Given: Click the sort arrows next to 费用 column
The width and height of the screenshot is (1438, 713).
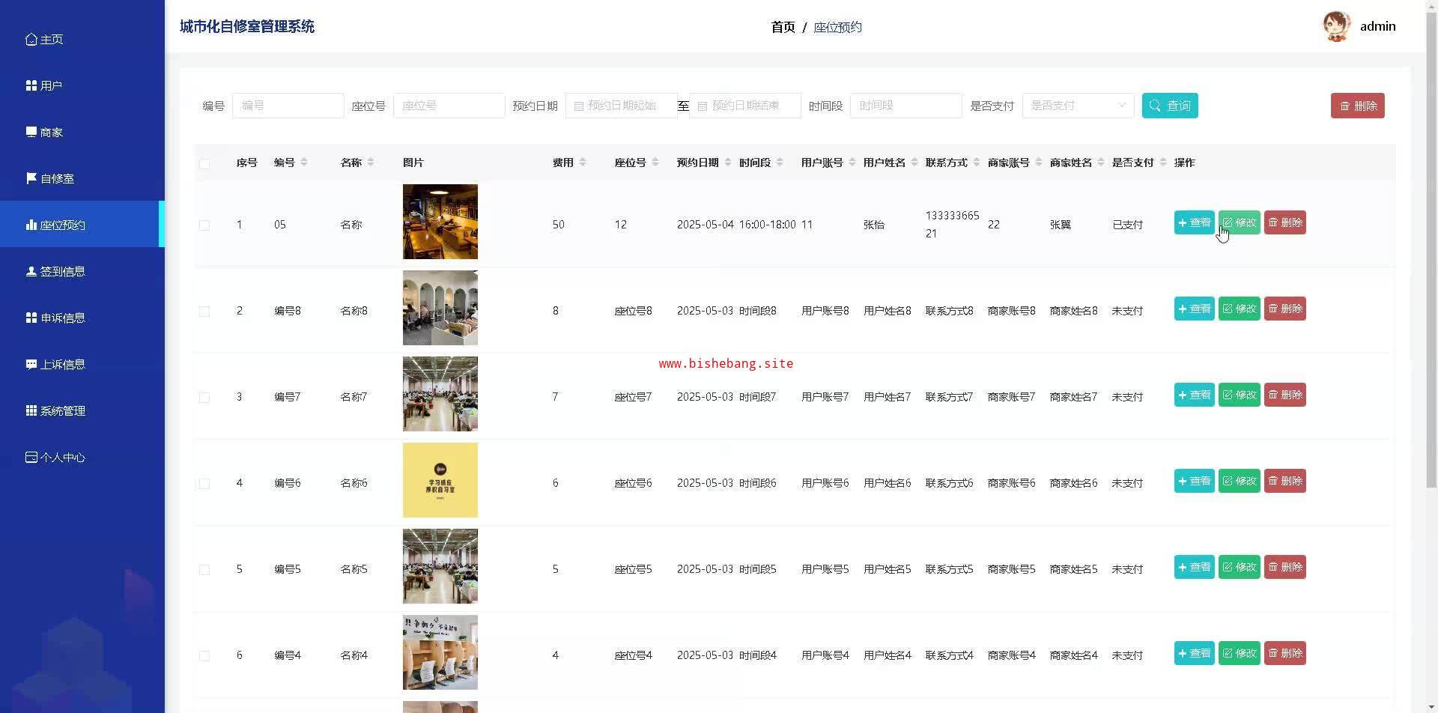Looking at the screenshot, I should click(x=583, y=163).
